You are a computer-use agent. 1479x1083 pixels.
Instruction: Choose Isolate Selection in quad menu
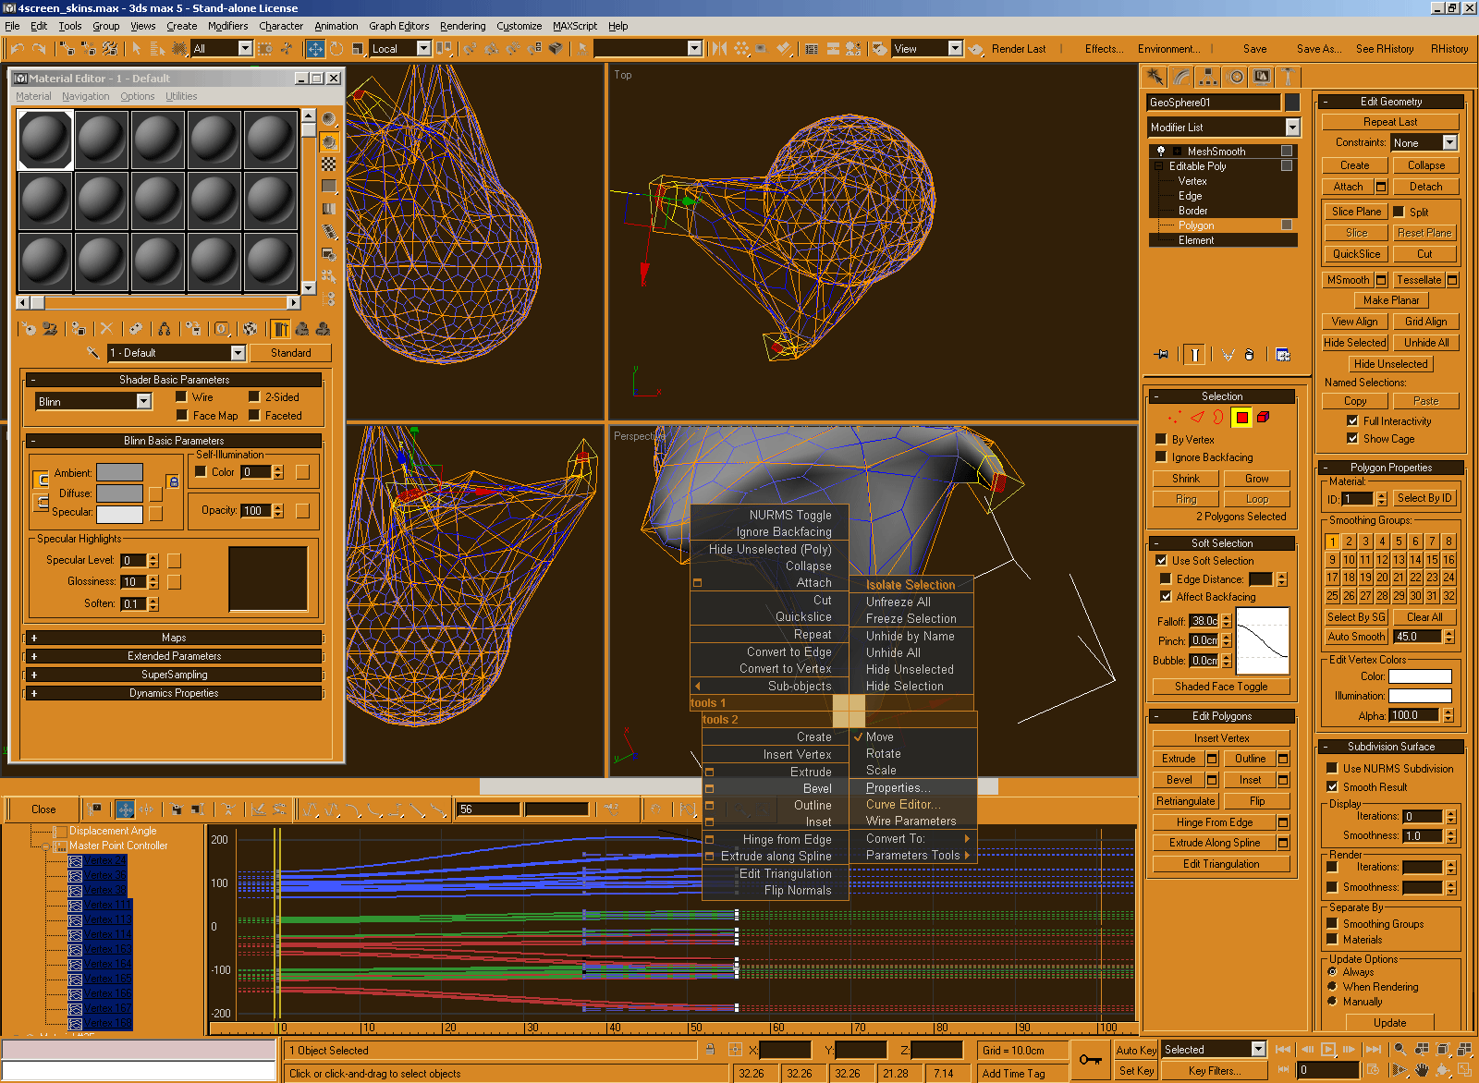(x=911, y=585)
